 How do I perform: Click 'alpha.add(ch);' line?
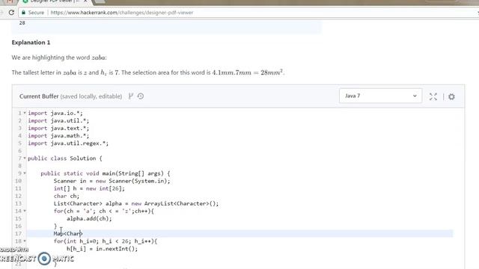pos(89,218)
